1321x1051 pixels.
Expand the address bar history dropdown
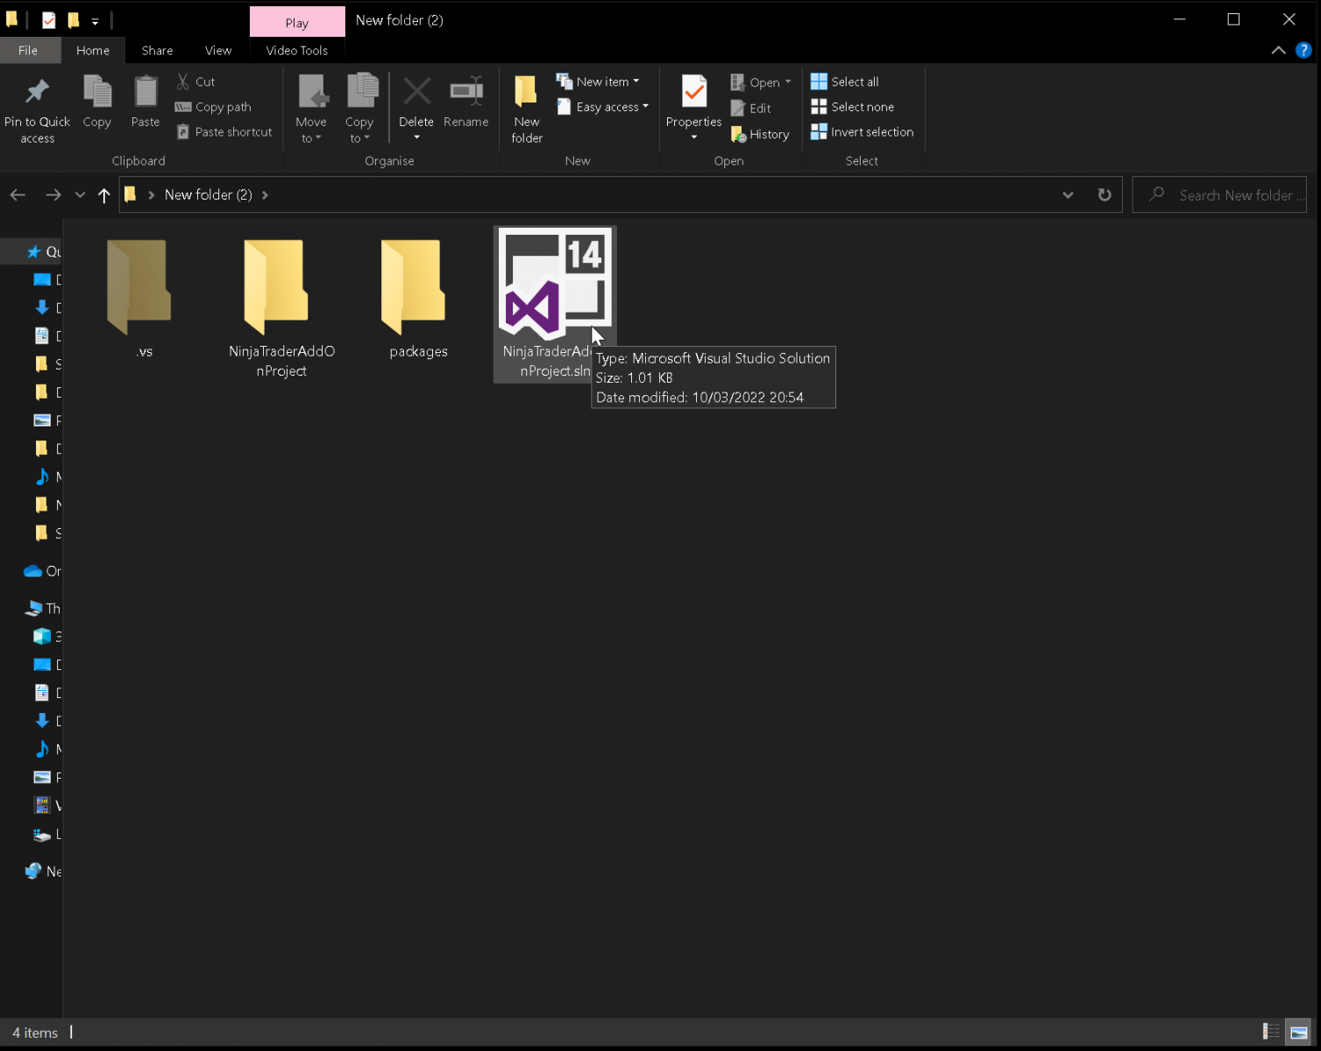coord(1068,194)
